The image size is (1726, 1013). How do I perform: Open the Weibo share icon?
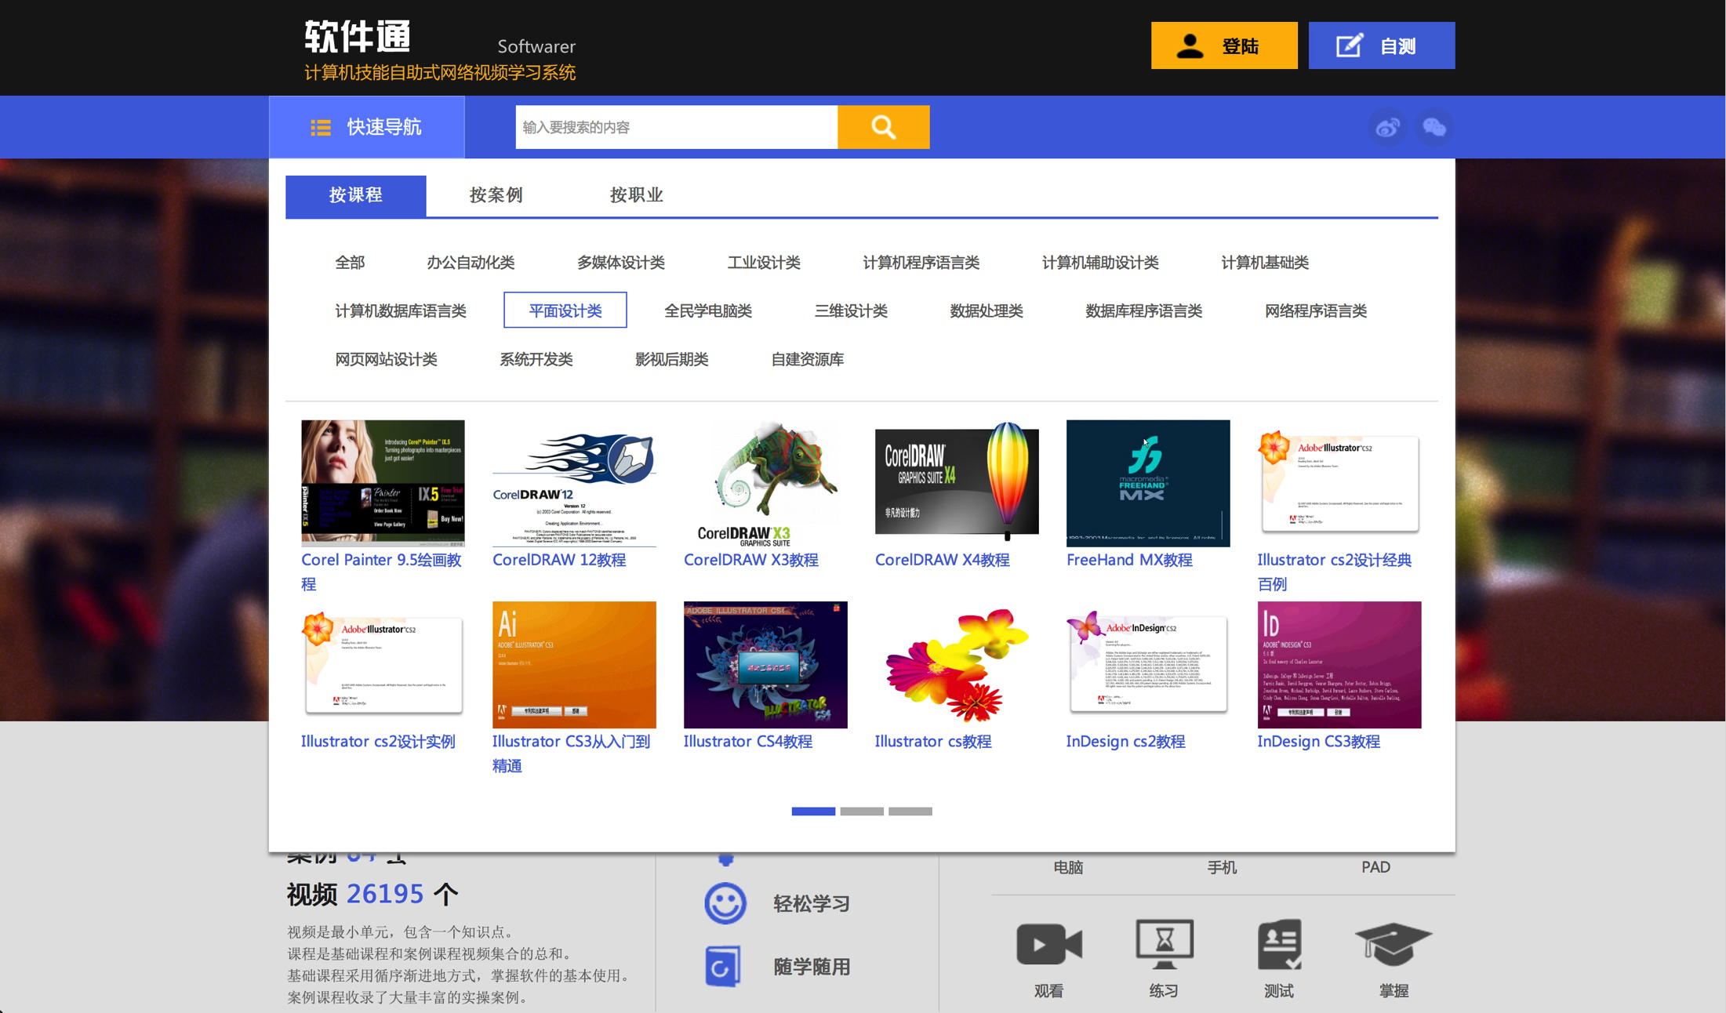click(x=1387, y=127)
